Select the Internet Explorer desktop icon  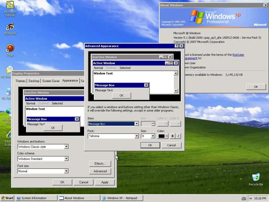[8, 138]
